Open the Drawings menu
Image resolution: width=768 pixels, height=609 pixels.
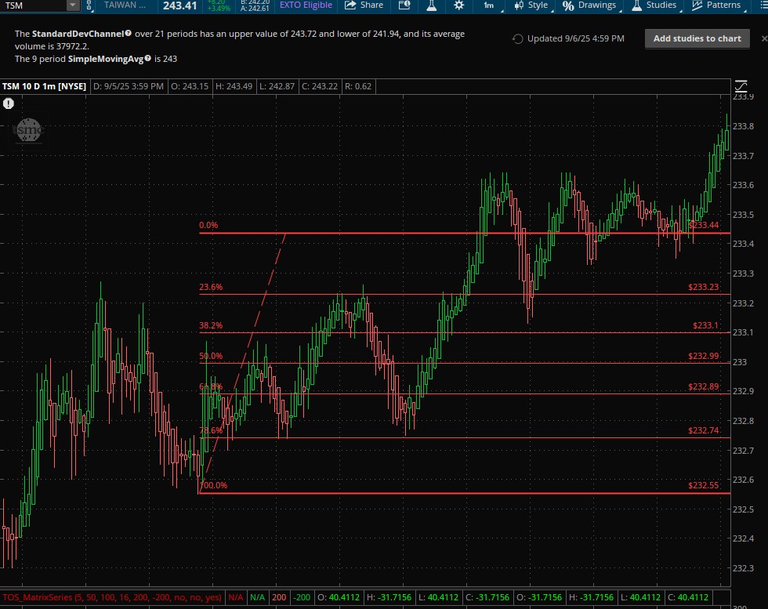coord(590,5)
